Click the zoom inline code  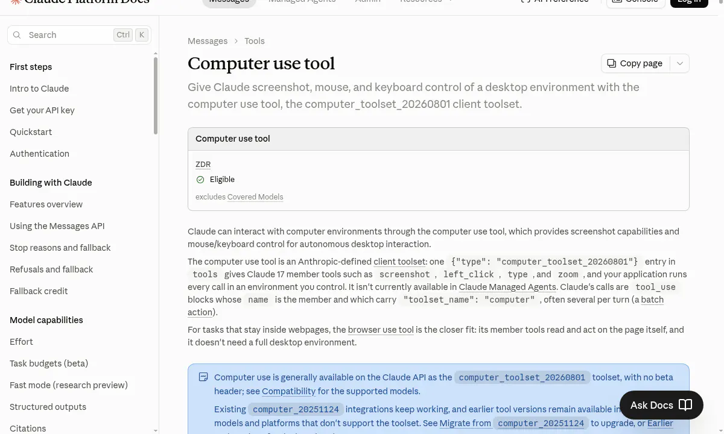(x=568, y=274)
